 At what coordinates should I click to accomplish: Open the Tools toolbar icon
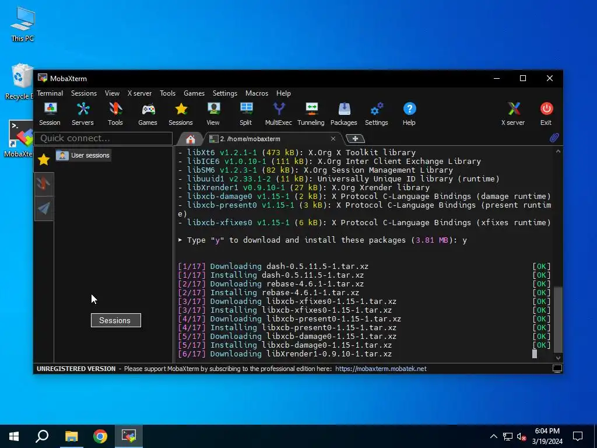[115, 114]
